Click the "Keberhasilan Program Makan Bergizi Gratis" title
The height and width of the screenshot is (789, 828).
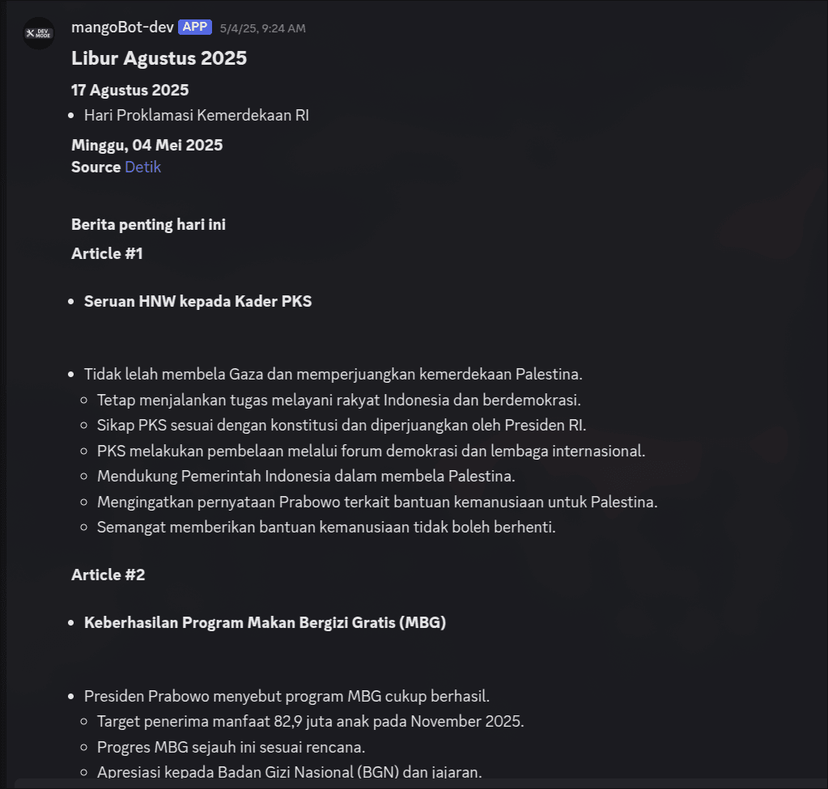265,622
